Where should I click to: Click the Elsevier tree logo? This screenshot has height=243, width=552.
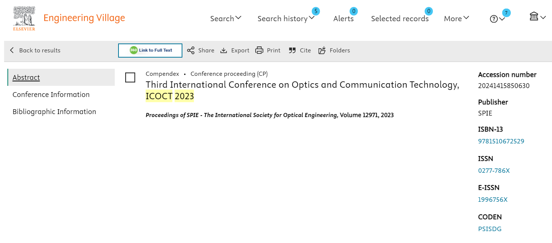click(24, 19)
